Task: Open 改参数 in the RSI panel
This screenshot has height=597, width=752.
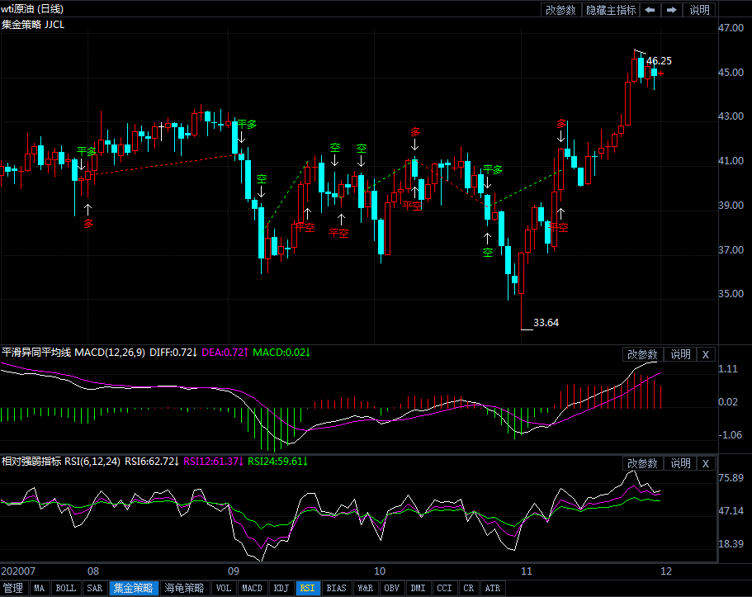Action: coord(642,464)
